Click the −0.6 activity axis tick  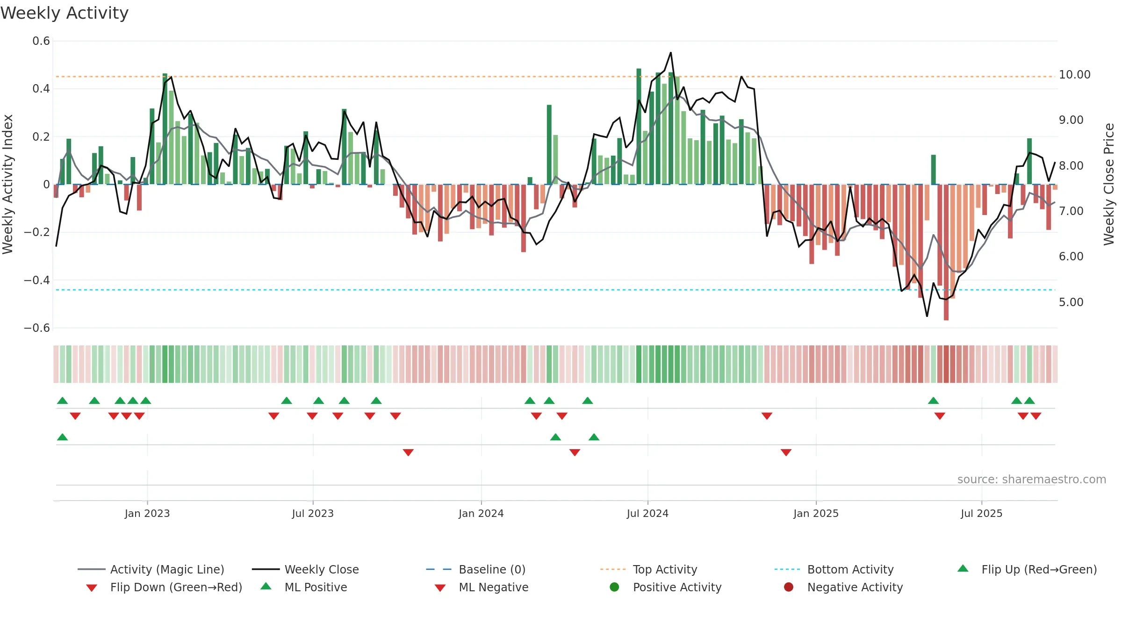(x=37, y=328)
